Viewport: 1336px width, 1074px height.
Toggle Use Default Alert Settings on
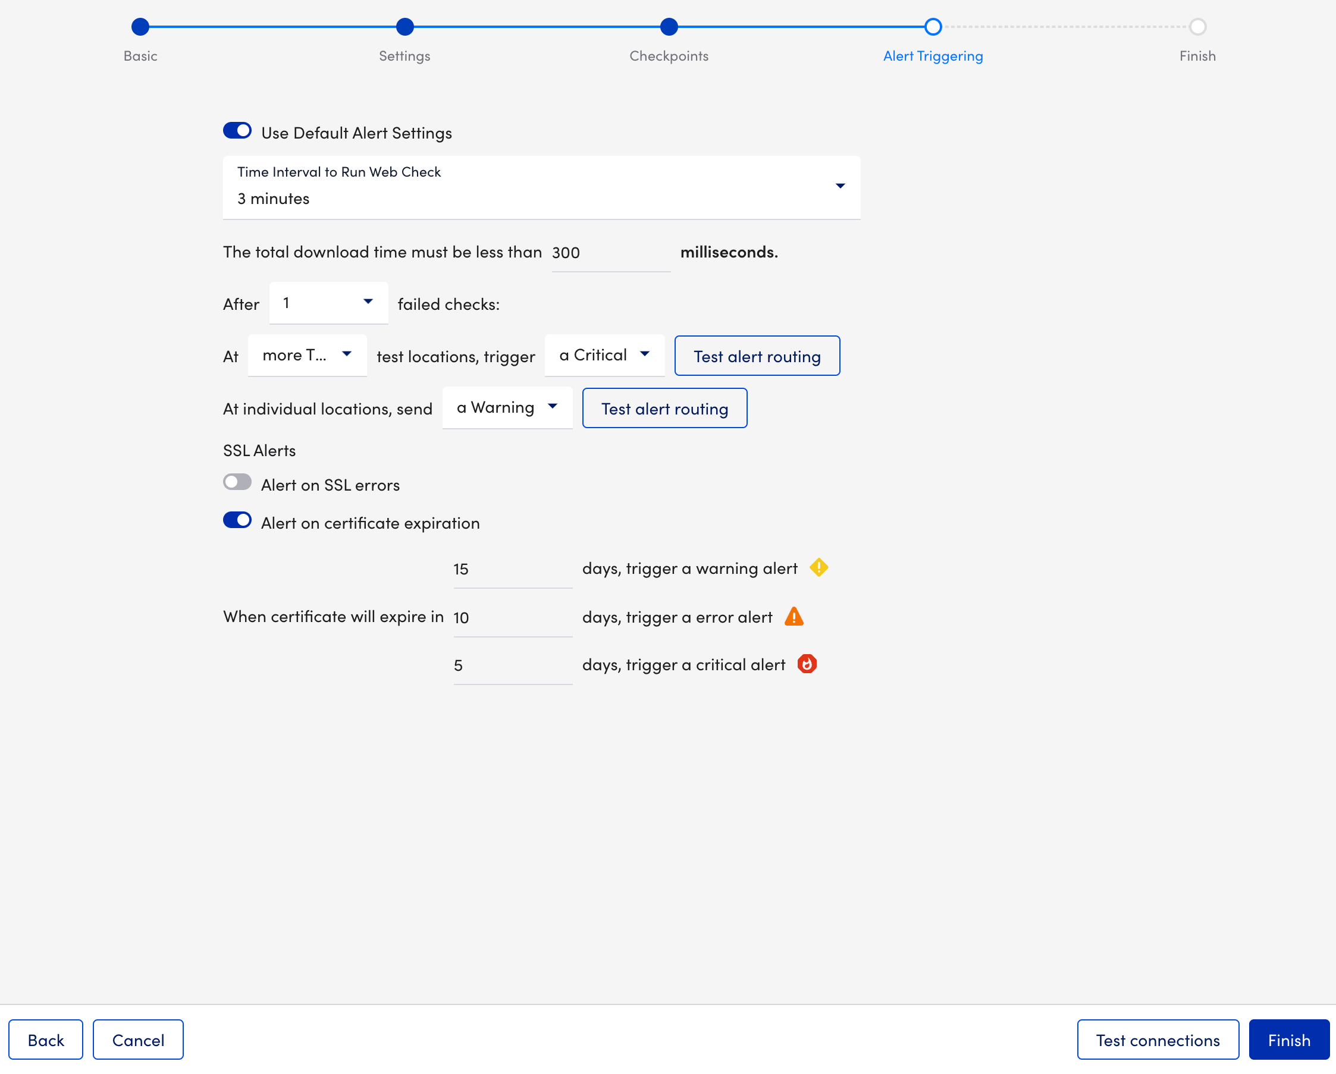click(x=237, y=131)
